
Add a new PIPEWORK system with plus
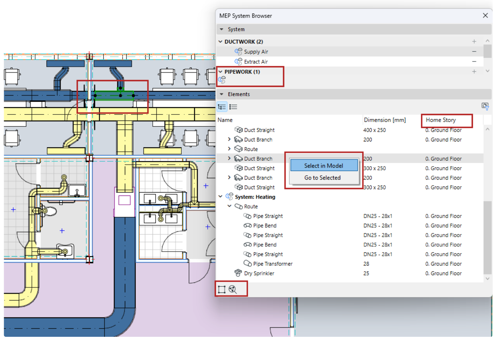pyautogui.click(x=474, y=72)
